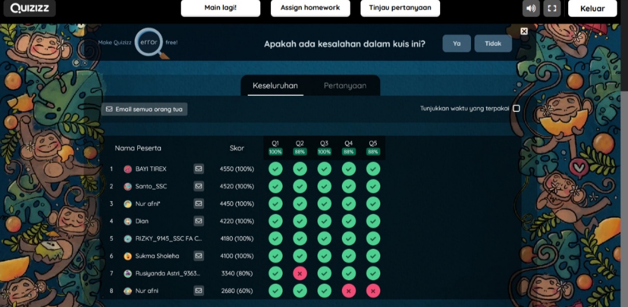628x307 pixels.
Task: Enter fullscreen mode using expand icon
Action: (x=552, y=9)
